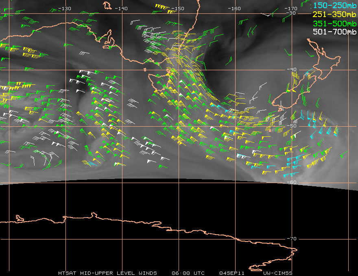358x276 pixels.
Task: Click the -130 longitude label
Action: coord(64,9)
